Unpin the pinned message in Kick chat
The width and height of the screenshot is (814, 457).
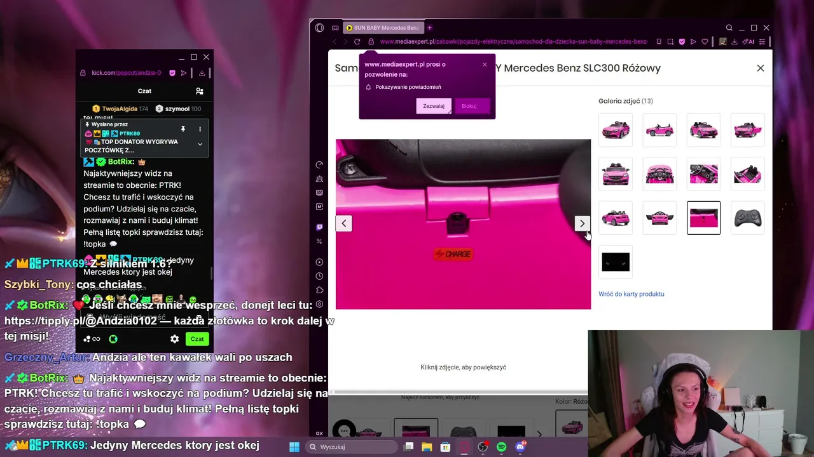pyautogui.click(x=183, y=129)
